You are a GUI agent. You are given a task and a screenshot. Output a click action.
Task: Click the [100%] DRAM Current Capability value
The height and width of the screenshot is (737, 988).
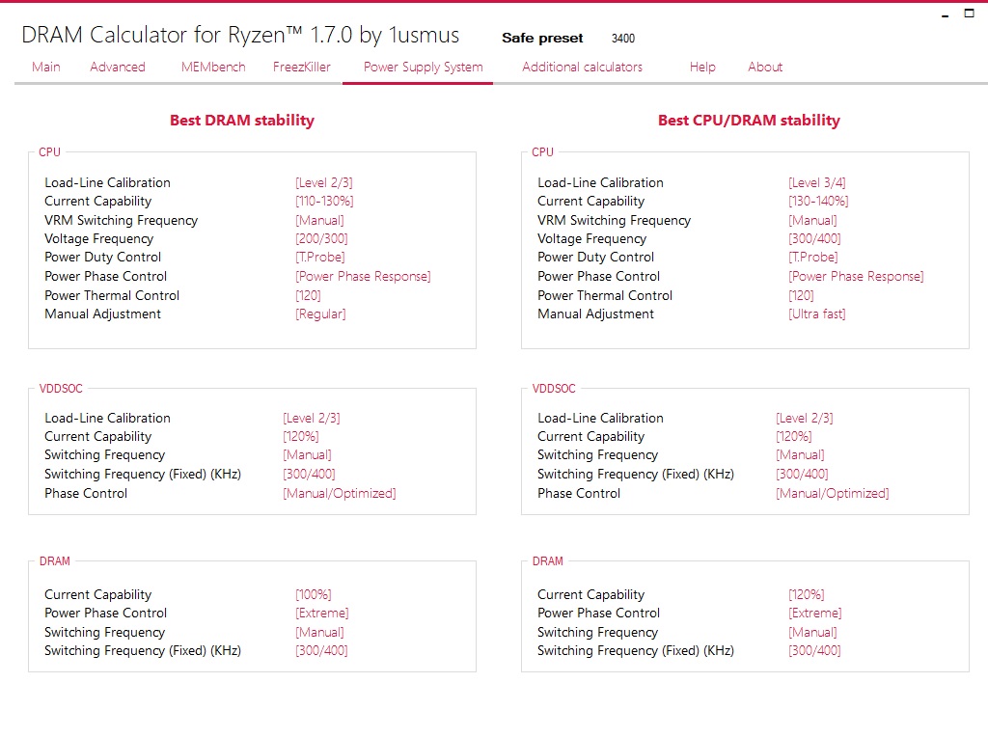pos(314,594)
